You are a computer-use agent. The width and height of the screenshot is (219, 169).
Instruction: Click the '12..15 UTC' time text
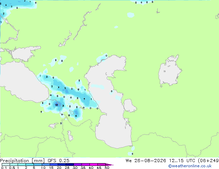(182, 161)
